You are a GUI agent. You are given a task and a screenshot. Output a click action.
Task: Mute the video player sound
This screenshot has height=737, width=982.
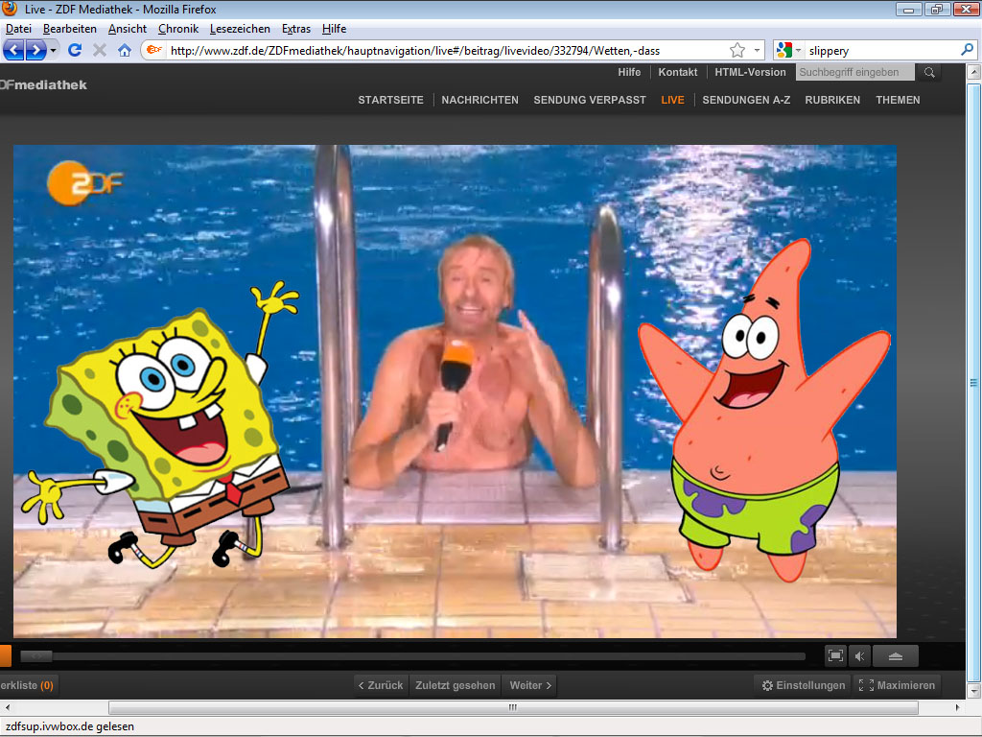click(x=859, y=656)
